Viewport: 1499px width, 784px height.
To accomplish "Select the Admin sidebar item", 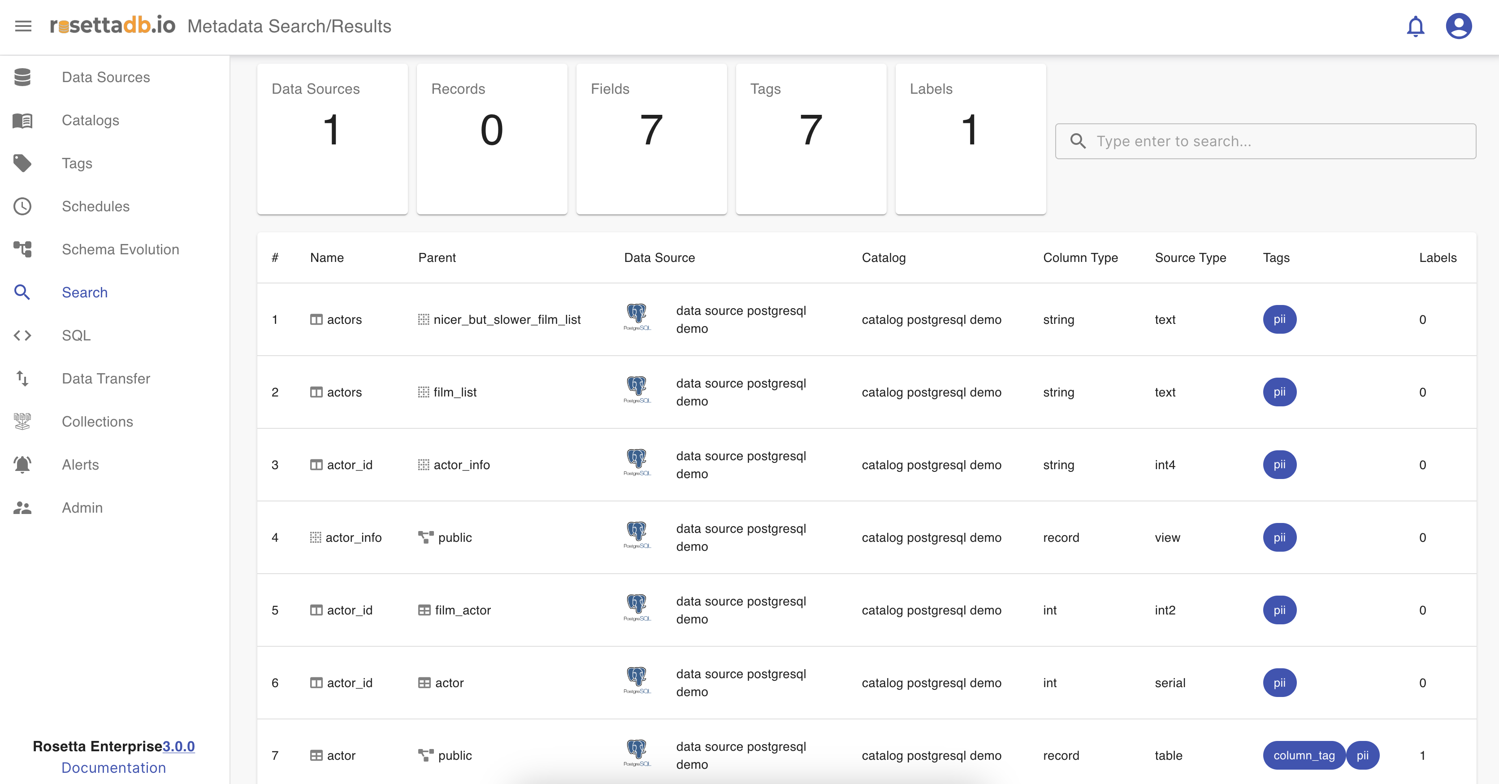I will pyautogui.click(x=82, y=508).
